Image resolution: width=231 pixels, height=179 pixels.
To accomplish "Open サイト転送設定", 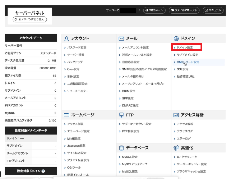I will [x=77, y=153].
